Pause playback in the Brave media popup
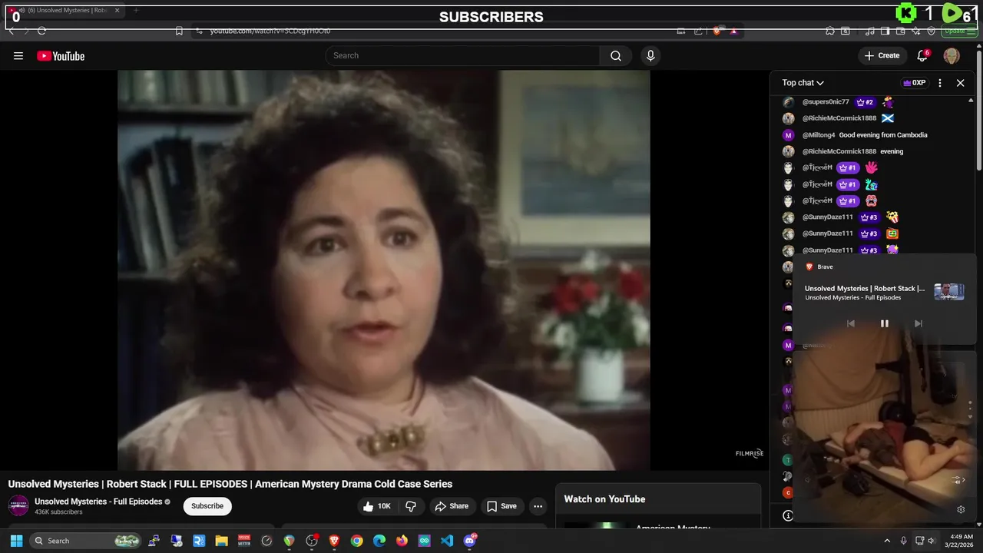Image resolution: width=983 pixels, height=553 pixels. click(884, 323)
